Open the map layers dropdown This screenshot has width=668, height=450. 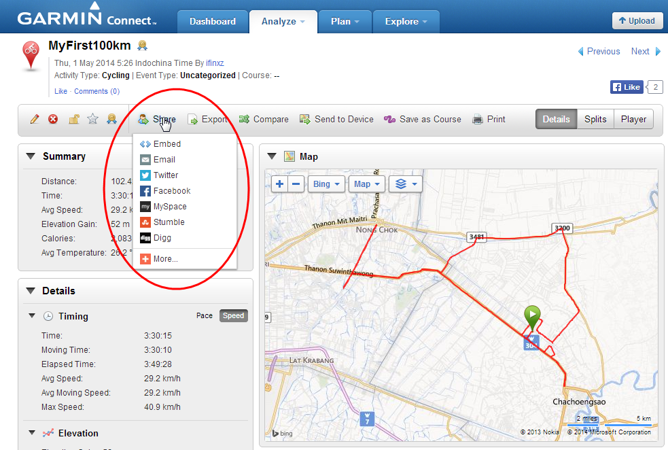click(406, 184)
